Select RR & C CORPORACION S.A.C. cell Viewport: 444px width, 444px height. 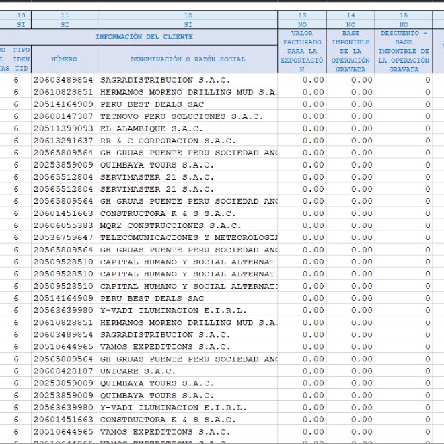click(188, 141)
